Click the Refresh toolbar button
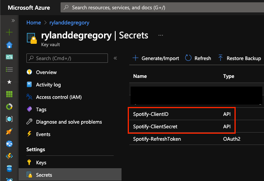 click(x=198, y=58)
